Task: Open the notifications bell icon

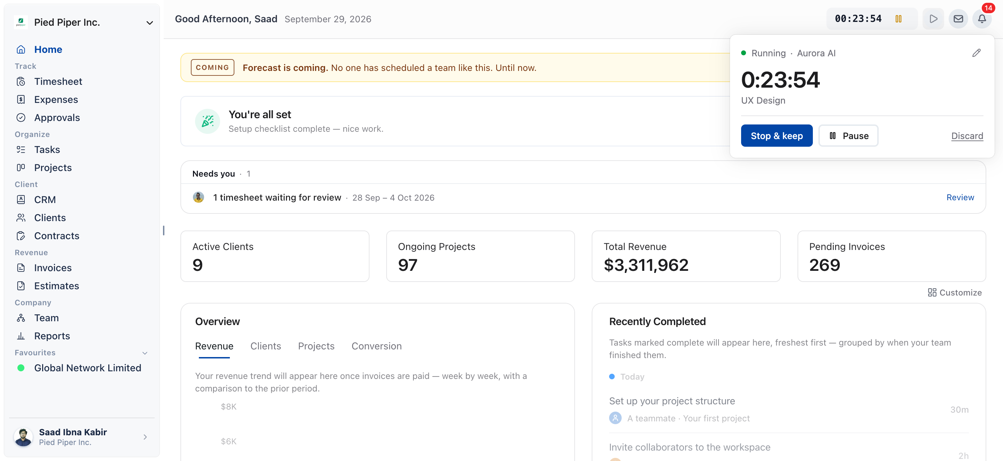Action: [x=982, y=19]
